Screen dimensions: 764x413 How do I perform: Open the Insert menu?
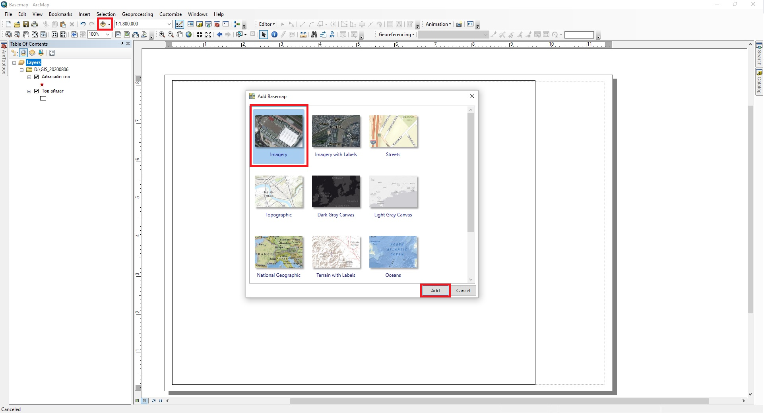point(84,14)
